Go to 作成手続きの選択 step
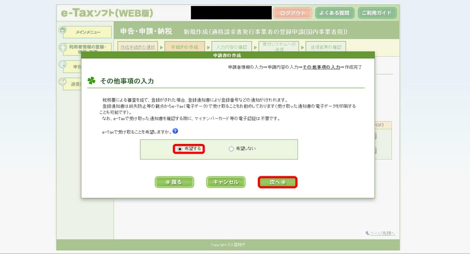Screen dimensions: 470x254 pyautogui.click(x=138, y=47)
